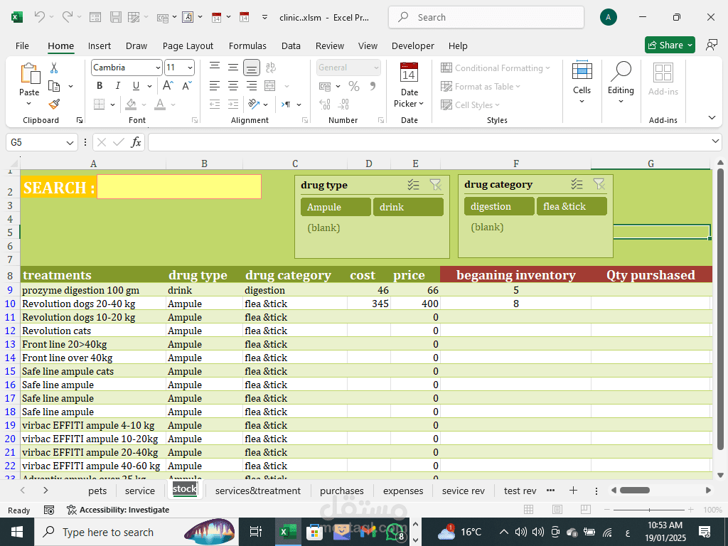Open the font name Cambria dropdown
Image resolution: width=728 pixels, height=546 pixels.
coord(158,68)
